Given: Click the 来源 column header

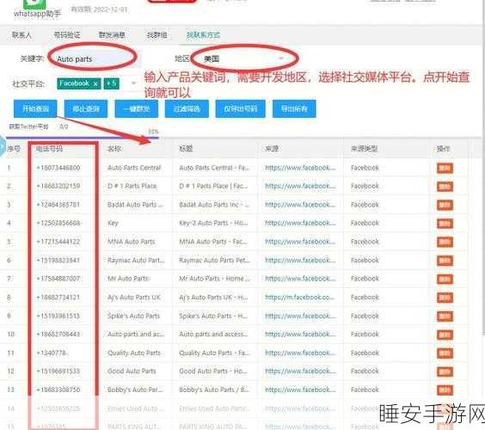Looking at the screenshot, I should coord(272,149).
